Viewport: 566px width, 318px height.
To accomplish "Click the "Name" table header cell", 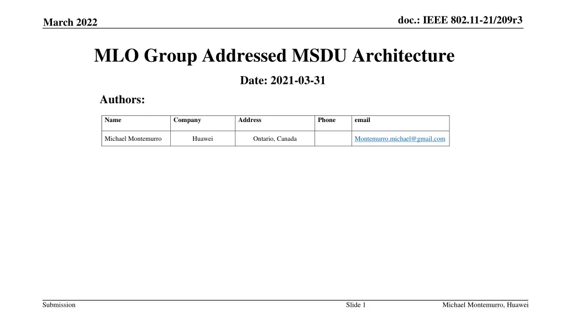I will (113, 120).
